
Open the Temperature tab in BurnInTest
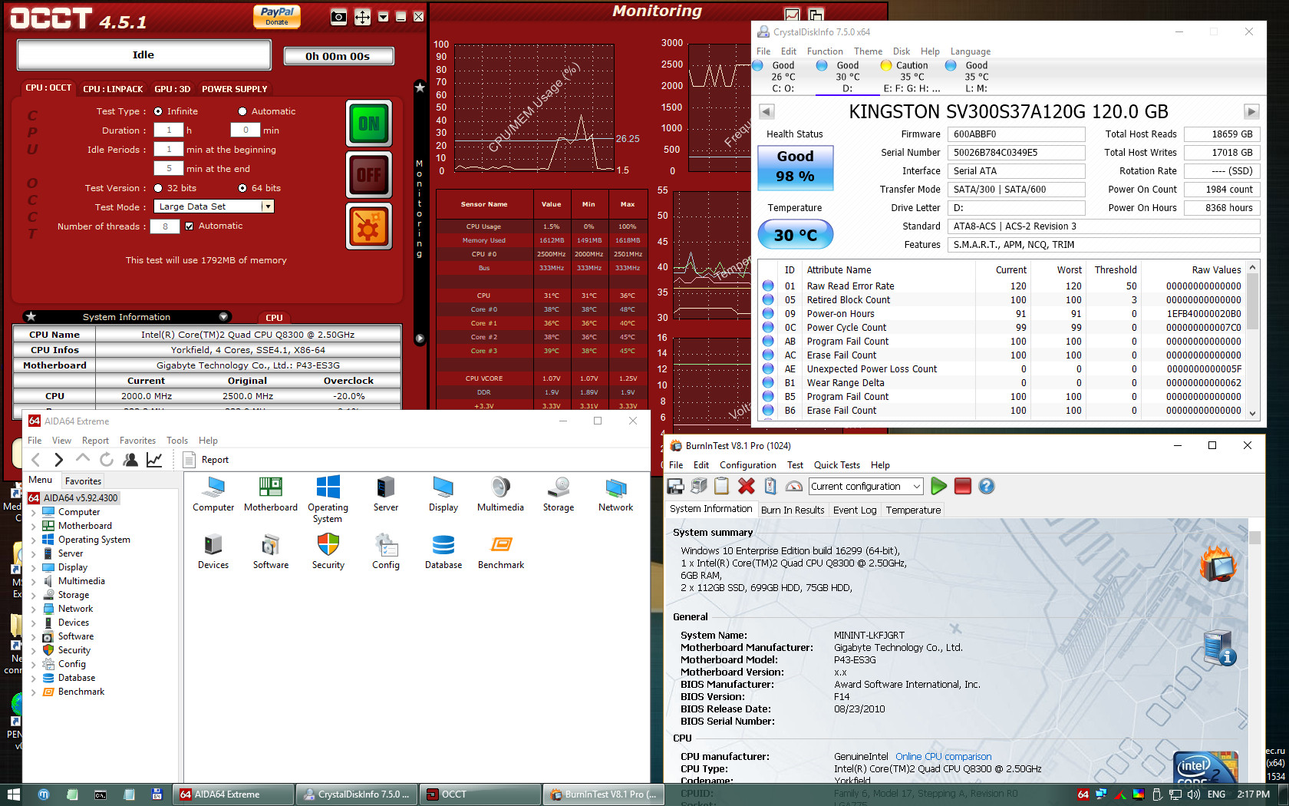[x=913, y=510]
